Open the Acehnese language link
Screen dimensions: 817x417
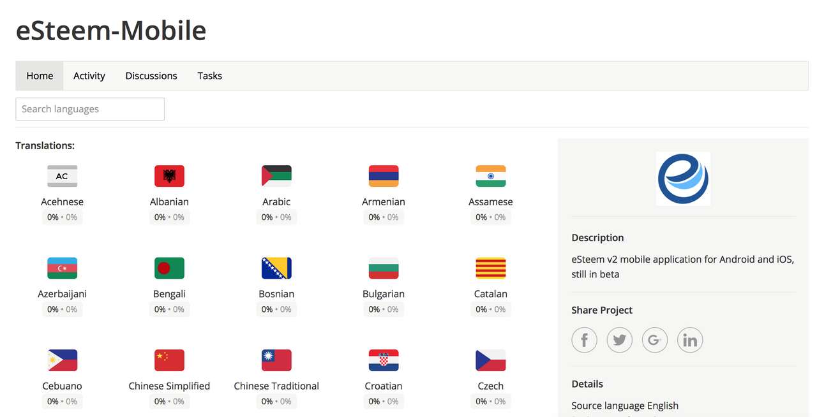[x=62, y=201]
